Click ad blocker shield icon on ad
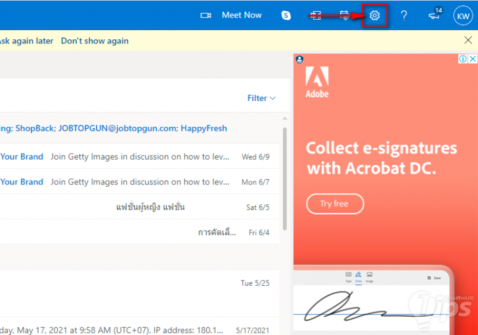 [299, 60]
